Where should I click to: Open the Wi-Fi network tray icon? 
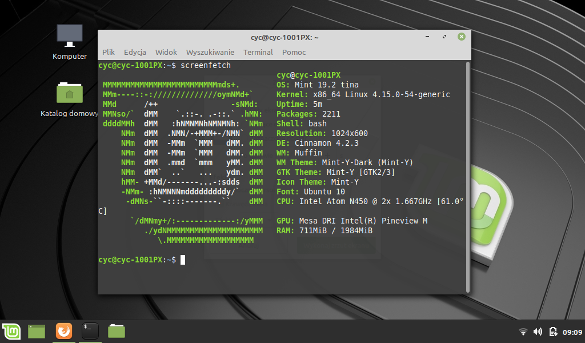(x=523, y=332)
